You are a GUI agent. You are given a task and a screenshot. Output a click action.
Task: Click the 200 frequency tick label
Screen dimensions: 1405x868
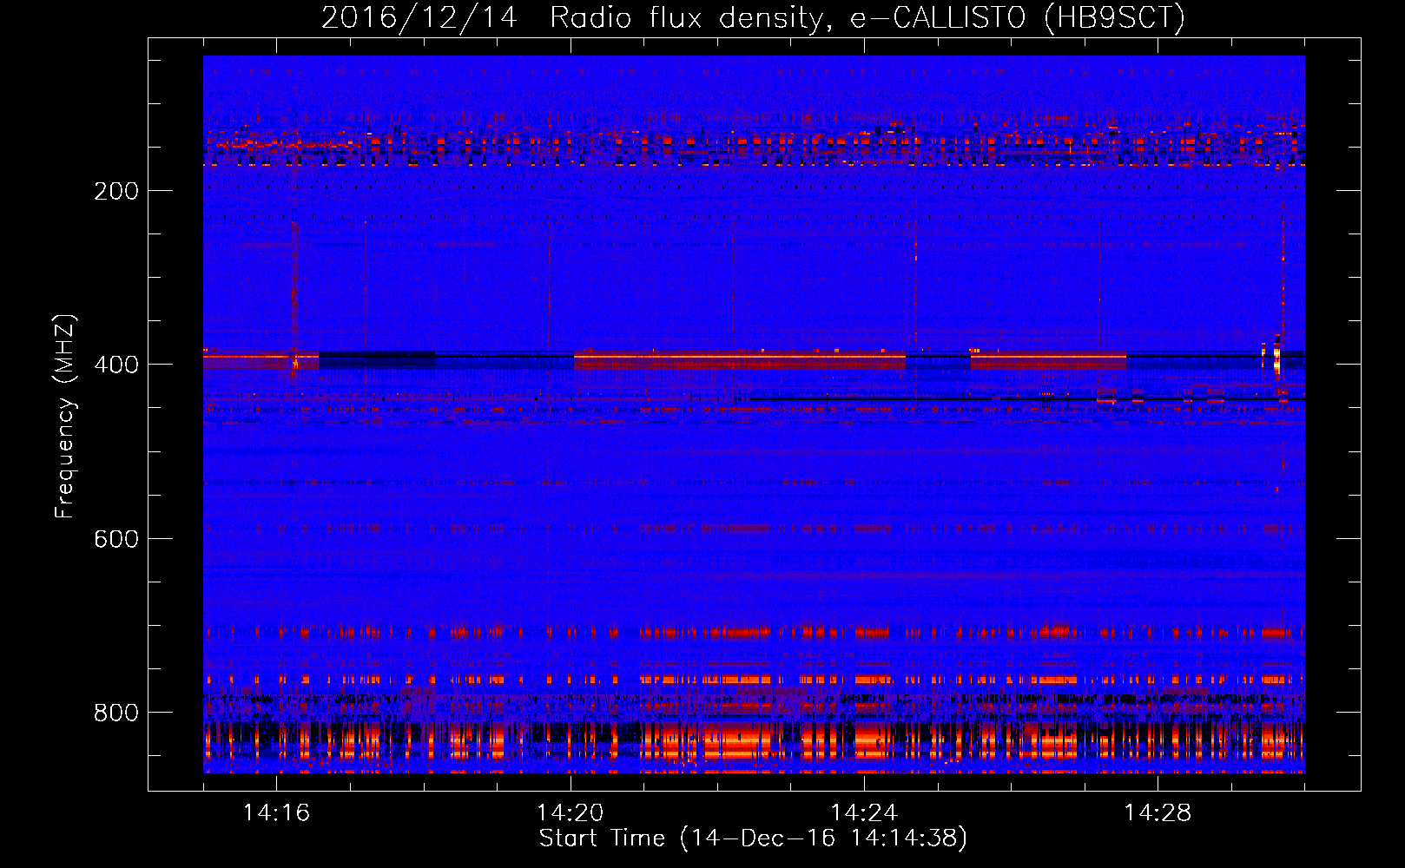[116, 191]
